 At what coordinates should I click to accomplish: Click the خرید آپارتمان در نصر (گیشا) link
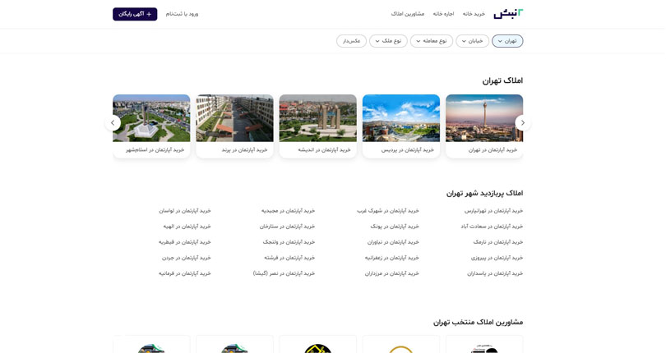284,273
